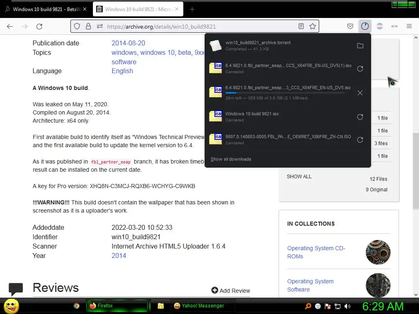Open the windows topic link
This screenshot has width=419, height=314.
point(124,52)
